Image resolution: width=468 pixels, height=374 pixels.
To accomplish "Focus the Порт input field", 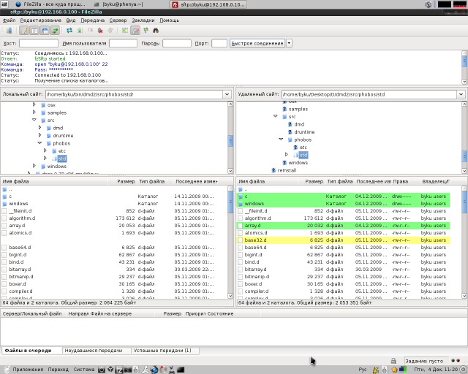I will 219,43.
